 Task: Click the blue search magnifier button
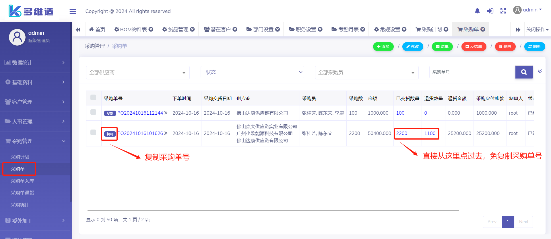(524, 72)
